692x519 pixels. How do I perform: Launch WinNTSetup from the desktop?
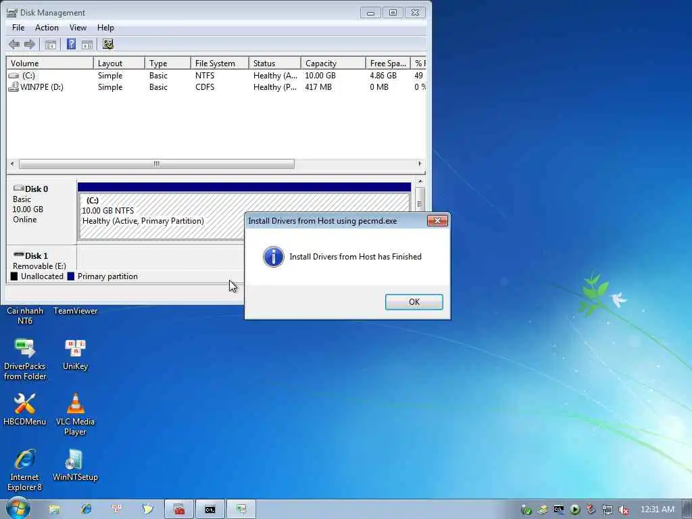point(76,465)
